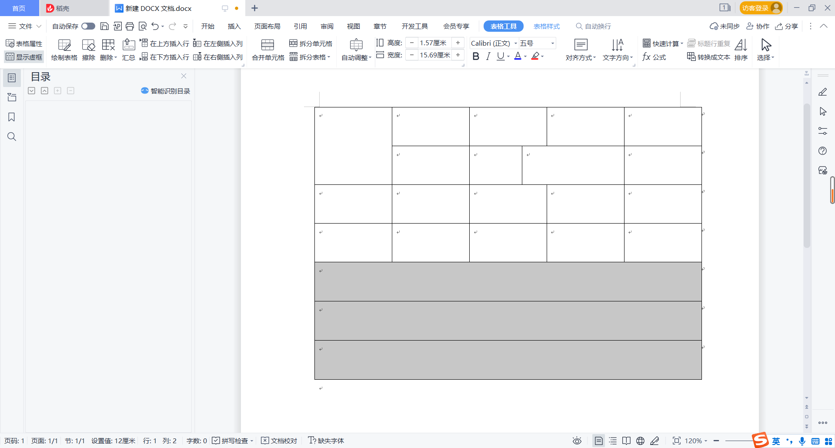Open the Table Style (表格样式) tab
Screen dimensions: 835x448
547,26
